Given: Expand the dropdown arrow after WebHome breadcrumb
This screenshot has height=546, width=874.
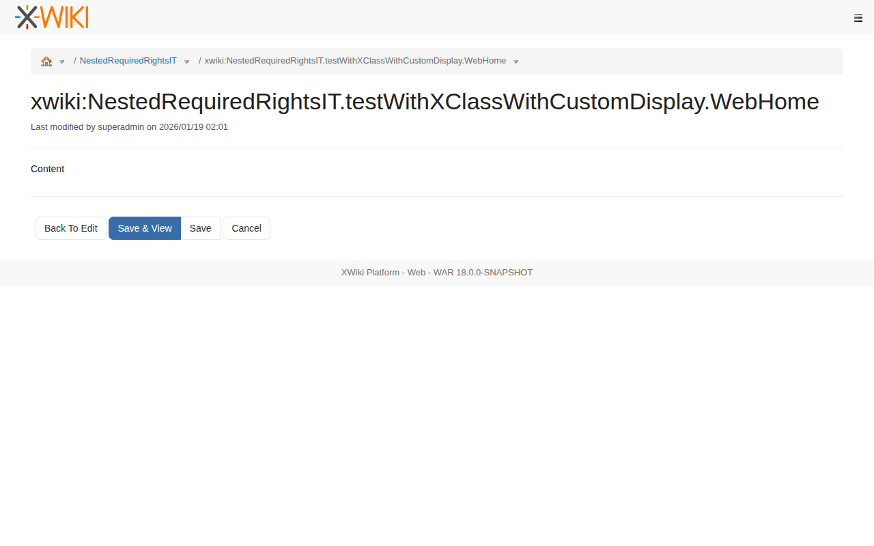Looking at the screenshot, I should (516, 62).
